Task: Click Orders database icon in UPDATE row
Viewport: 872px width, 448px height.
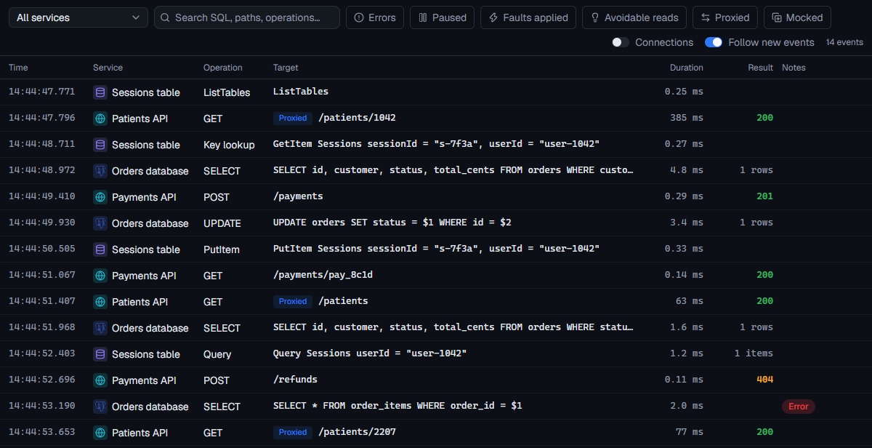Action: (x=100, y=223)
